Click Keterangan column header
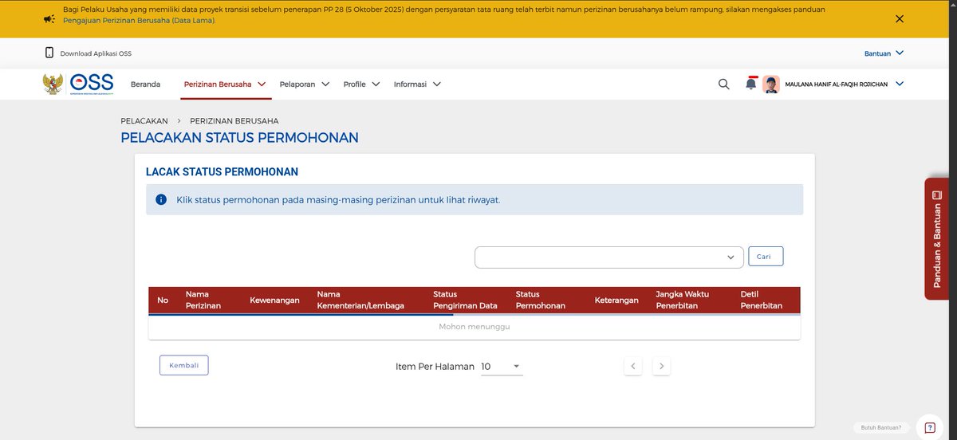957x440 pixels. (x=616, y=300)
